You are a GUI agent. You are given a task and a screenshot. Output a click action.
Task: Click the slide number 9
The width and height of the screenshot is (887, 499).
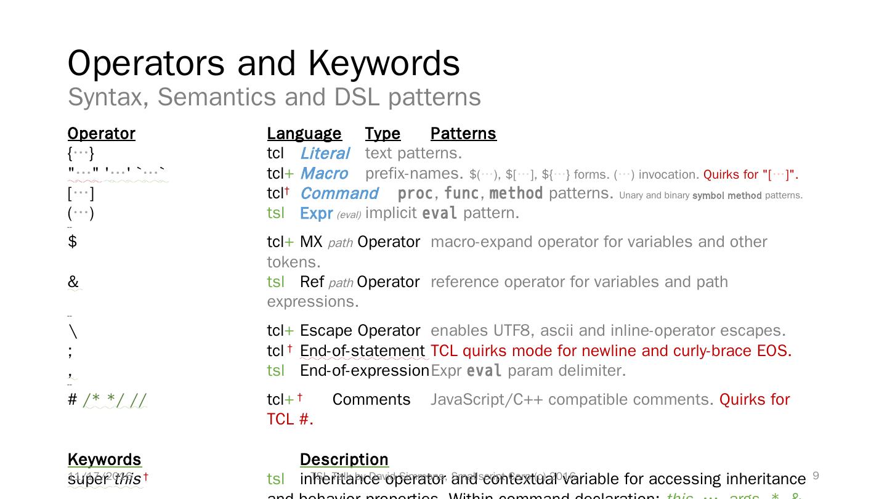pos(816,476)
